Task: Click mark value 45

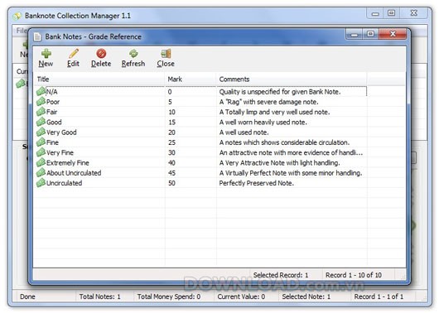Action: point(171,173)
